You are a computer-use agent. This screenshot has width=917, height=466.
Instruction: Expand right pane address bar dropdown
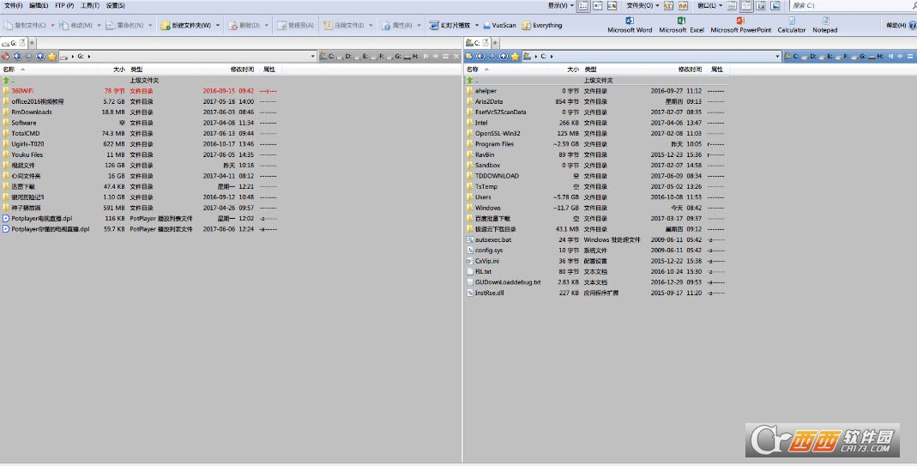click(777, 56)
